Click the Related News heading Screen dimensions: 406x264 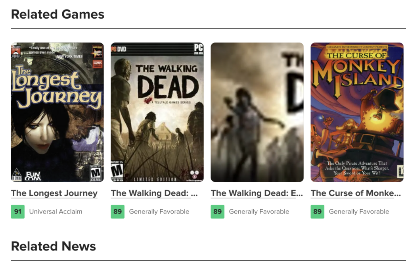(54, 247)
